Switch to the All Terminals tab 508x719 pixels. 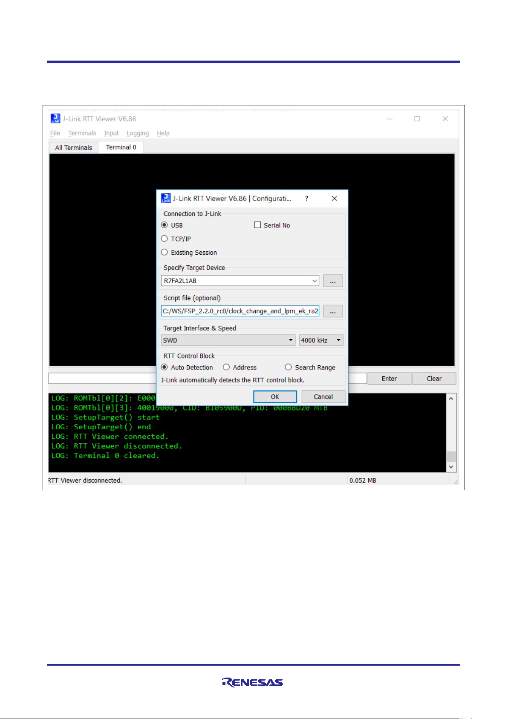(x=74, y=148)
